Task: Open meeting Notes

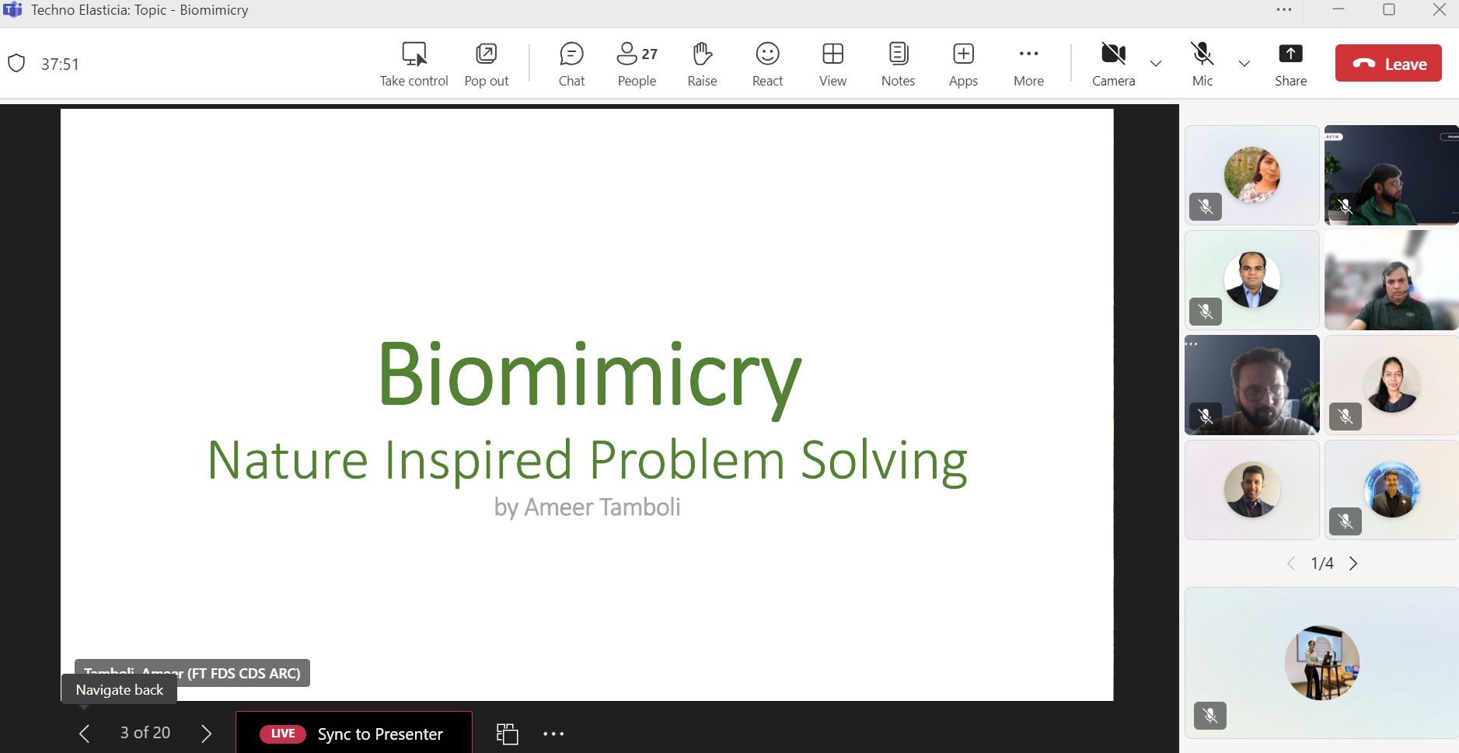Action: [898, 64]
